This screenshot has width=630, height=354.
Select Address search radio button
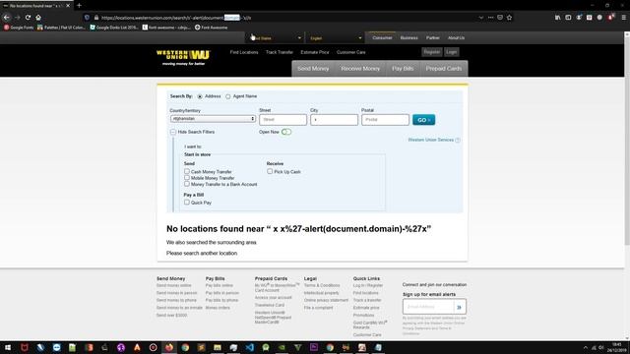tap(200, 96)
